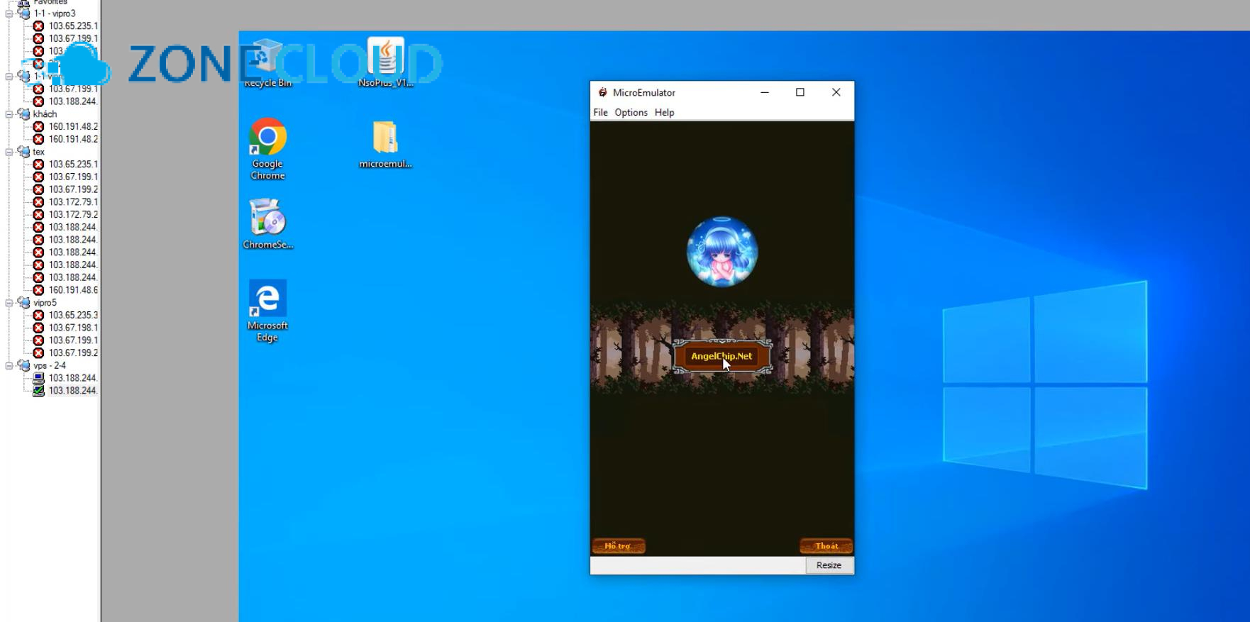
Task: Click the tex group network icon
Action: pos(24,152)
